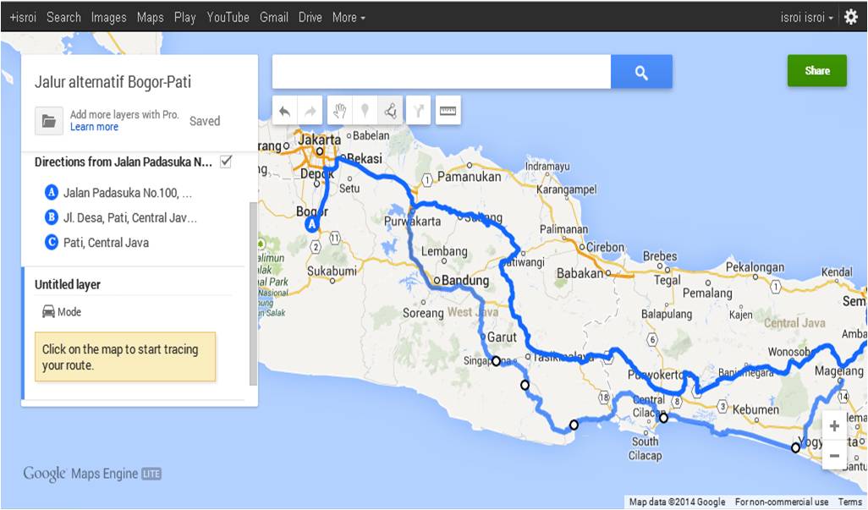Uncheck the Directions layer visibility checkbox
This screenshot has height=510, width=868.
coord(226,162)
